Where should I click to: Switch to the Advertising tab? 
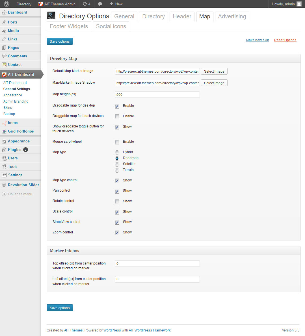tap(232, 16)
